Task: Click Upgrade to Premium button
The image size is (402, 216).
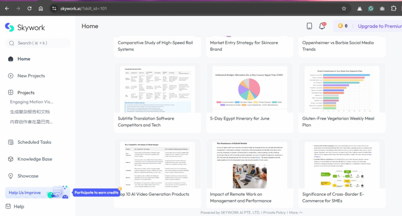Action: coord(379,26)
